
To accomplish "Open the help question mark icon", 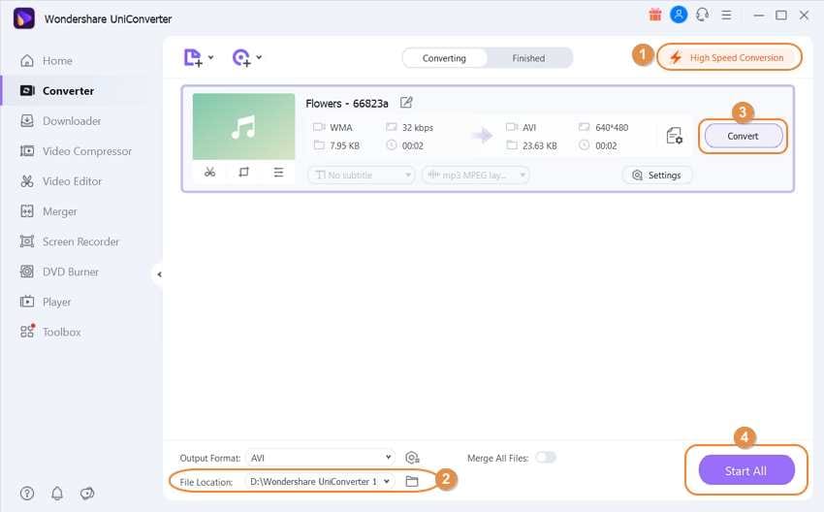I will (x=27, y=493).
